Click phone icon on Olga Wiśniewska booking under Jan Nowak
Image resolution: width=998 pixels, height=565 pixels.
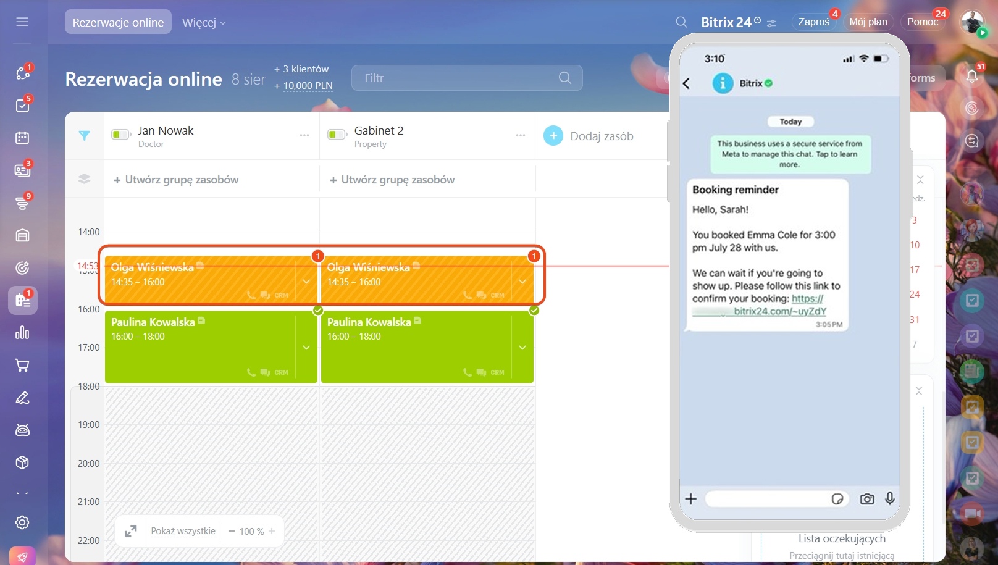click(251, 295)
